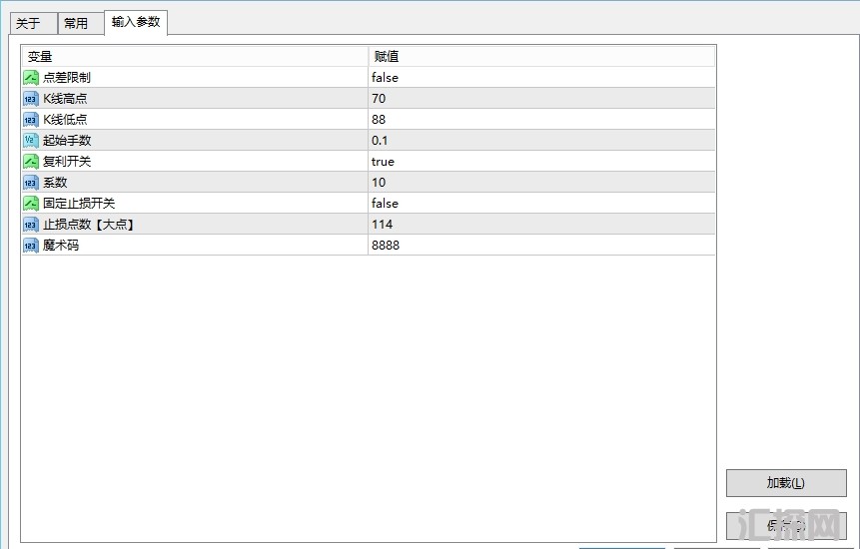Open the 常用 tab

[76, 23]
